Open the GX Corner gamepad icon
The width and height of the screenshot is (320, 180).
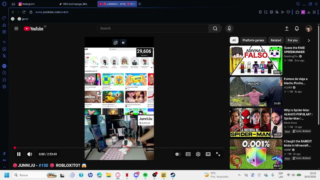(13, 4)
